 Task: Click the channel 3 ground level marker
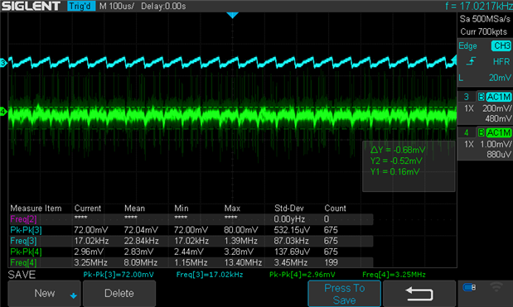(3, 63)
